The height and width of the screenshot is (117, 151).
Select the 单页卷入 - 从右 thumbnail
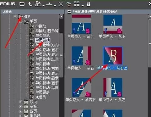(81, 56)
